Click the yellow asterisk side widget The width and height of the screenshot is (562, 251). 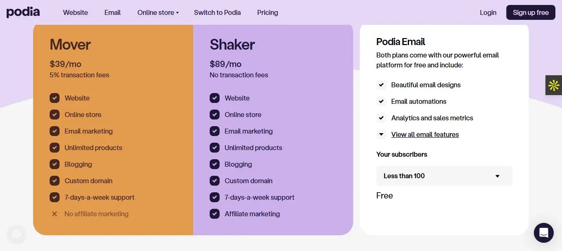[554, 85]
